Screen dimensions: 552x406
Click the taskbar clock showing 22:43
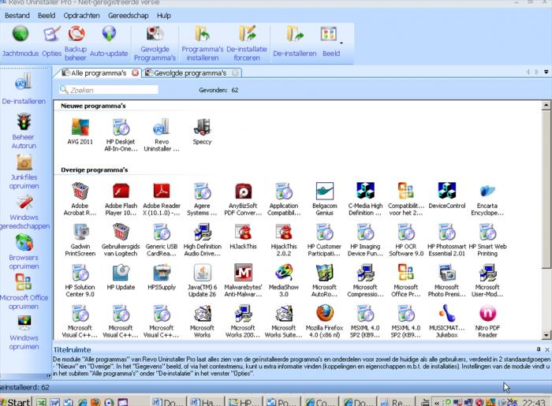pyautogui.click(x=534, y=402)
